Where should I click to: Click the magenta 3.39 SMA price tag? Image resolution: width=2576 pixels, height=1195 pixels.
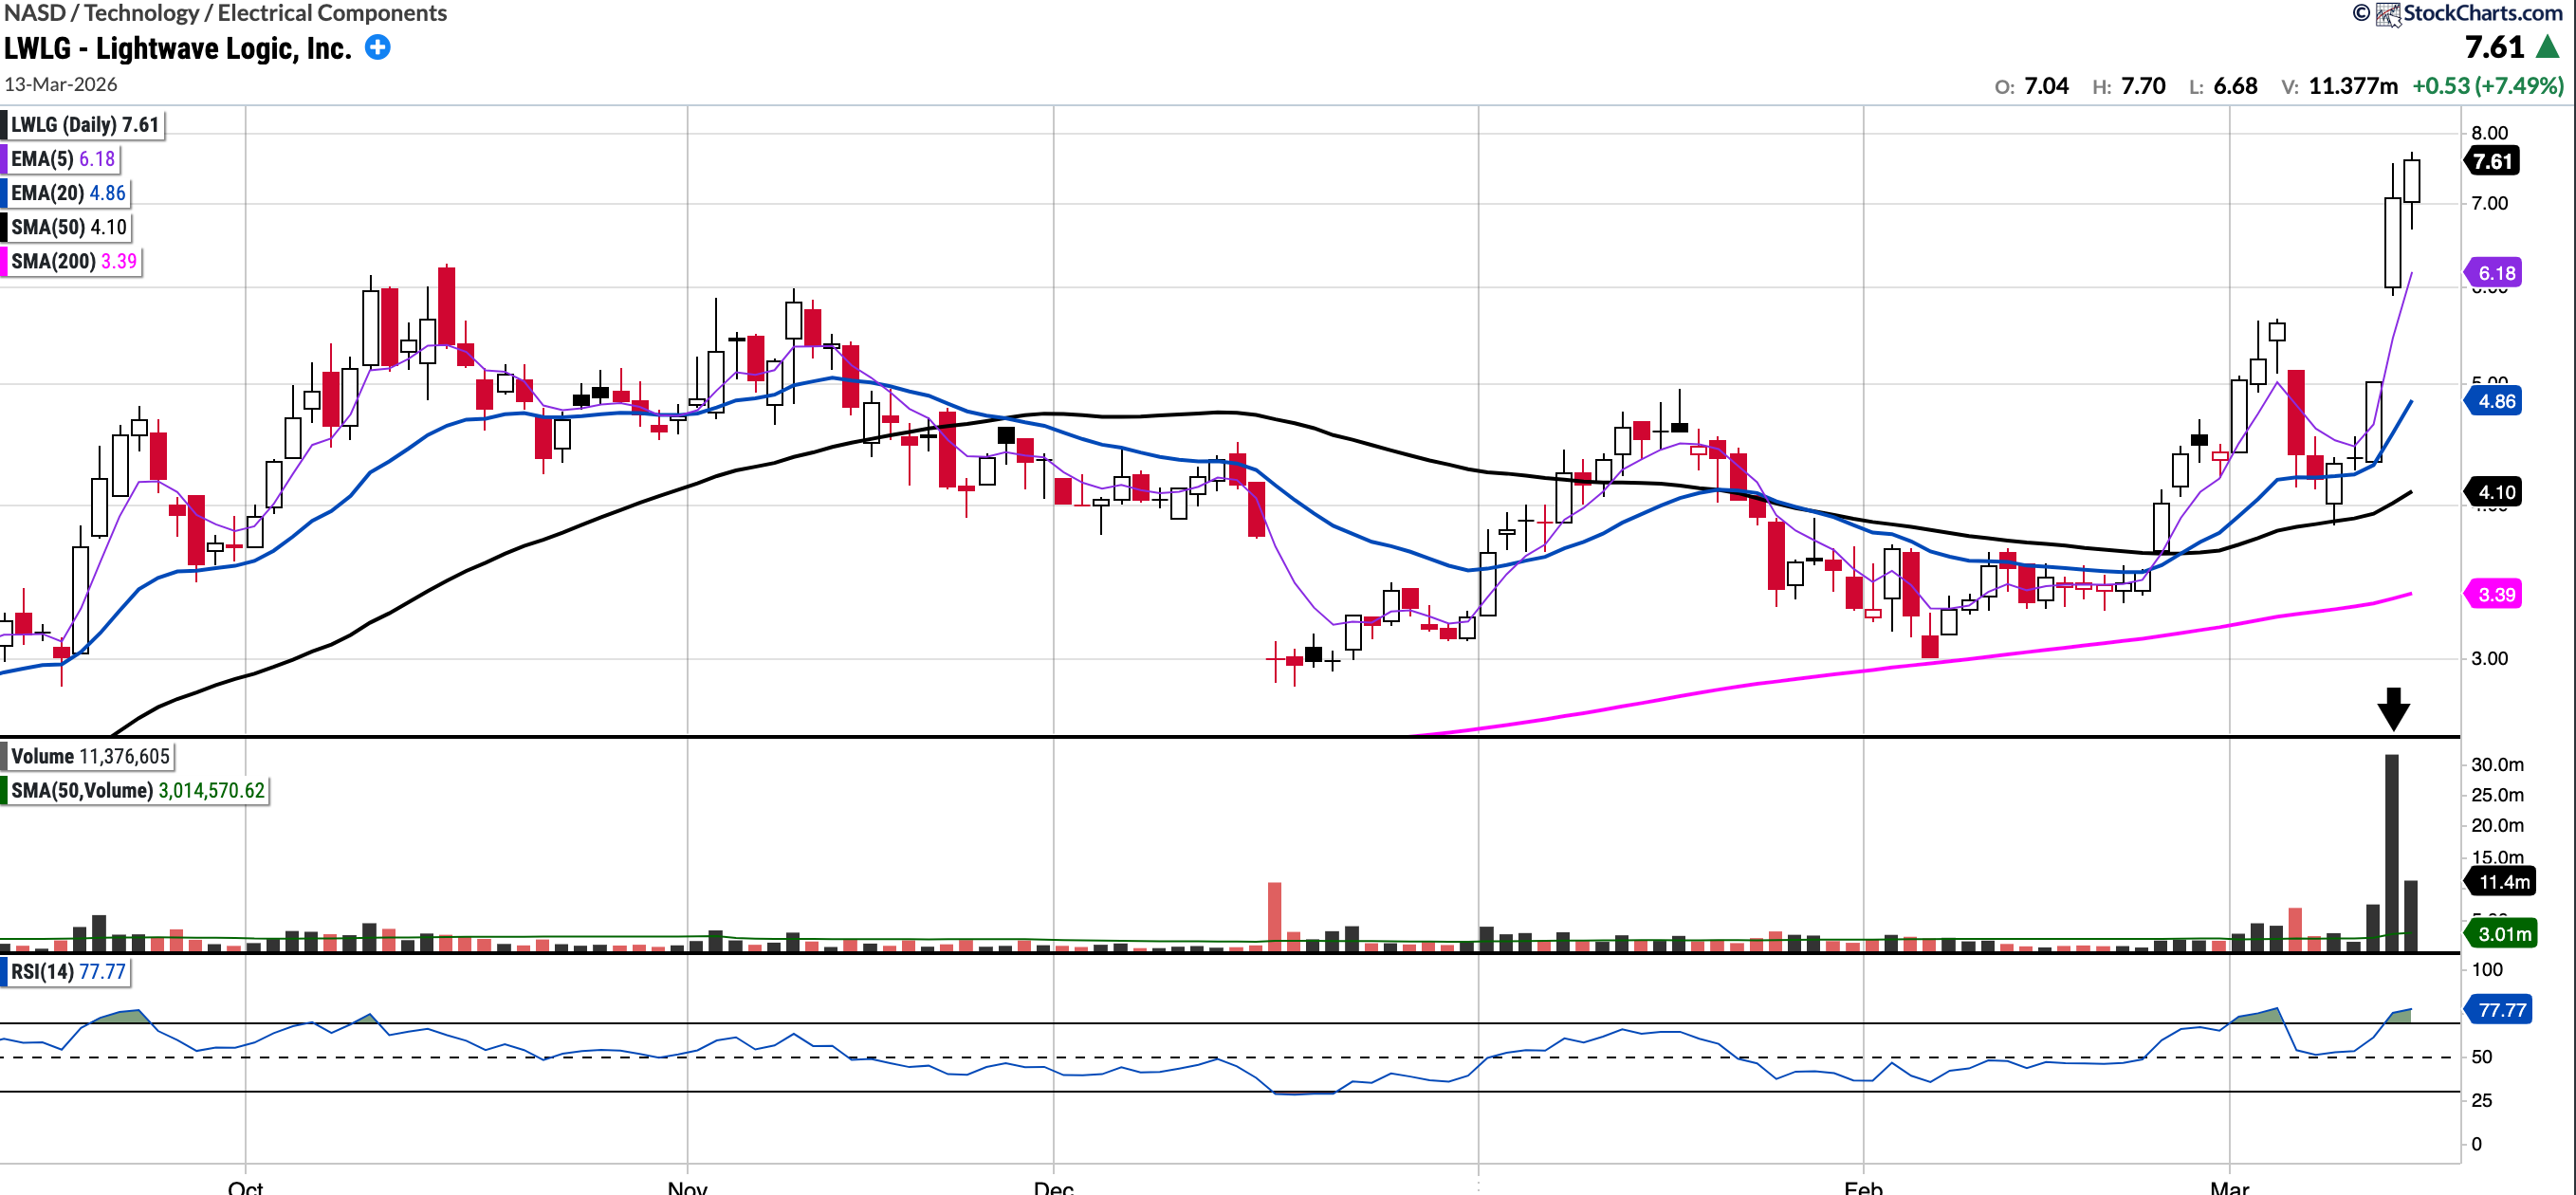pos(2495,594)
